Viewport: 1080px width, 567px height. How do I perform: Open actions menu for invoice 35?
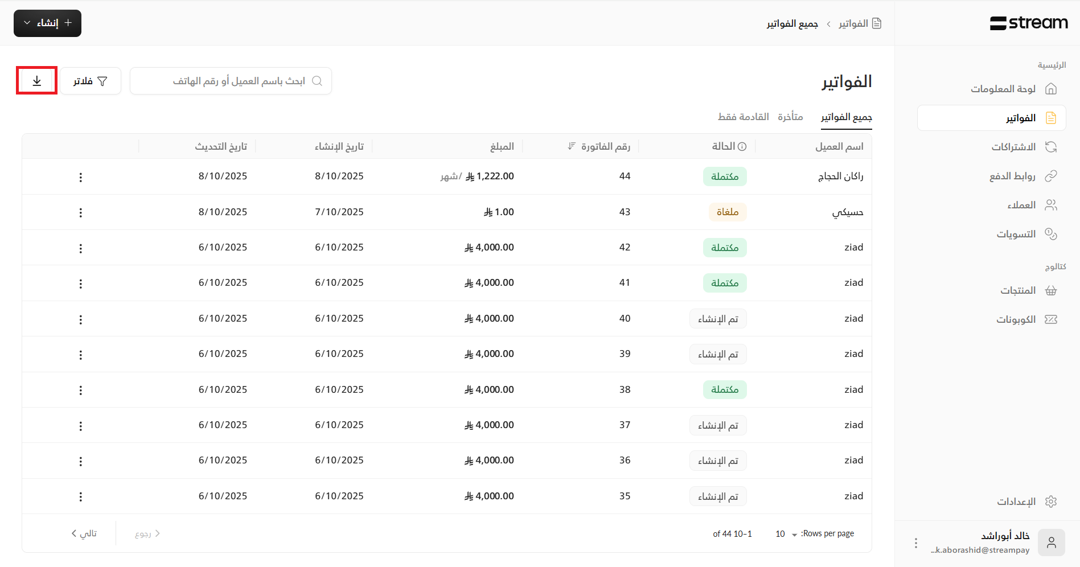pyautogui.click(x=81, y=496)
